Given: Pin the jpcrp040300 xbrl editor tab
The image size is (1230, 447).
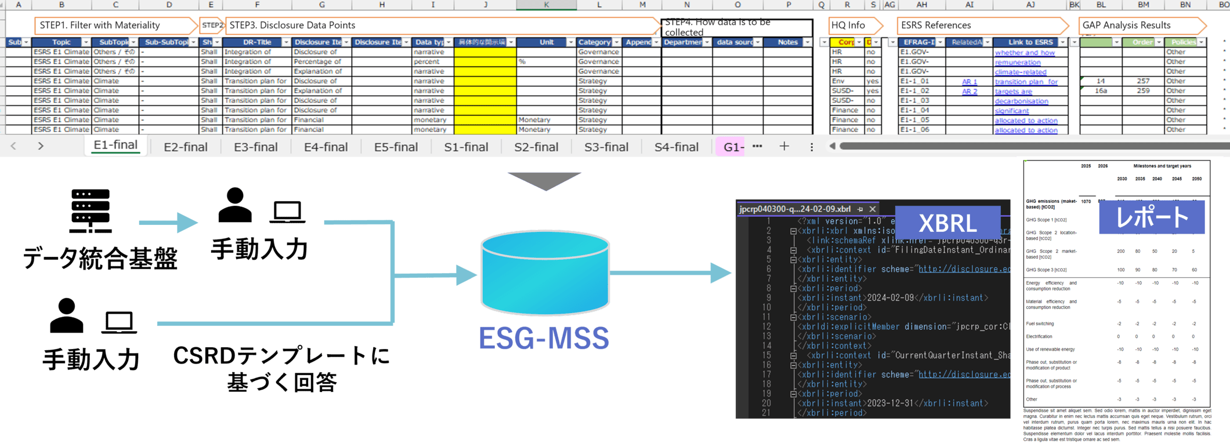Looking at the screenshot, I should pos(860,209).
